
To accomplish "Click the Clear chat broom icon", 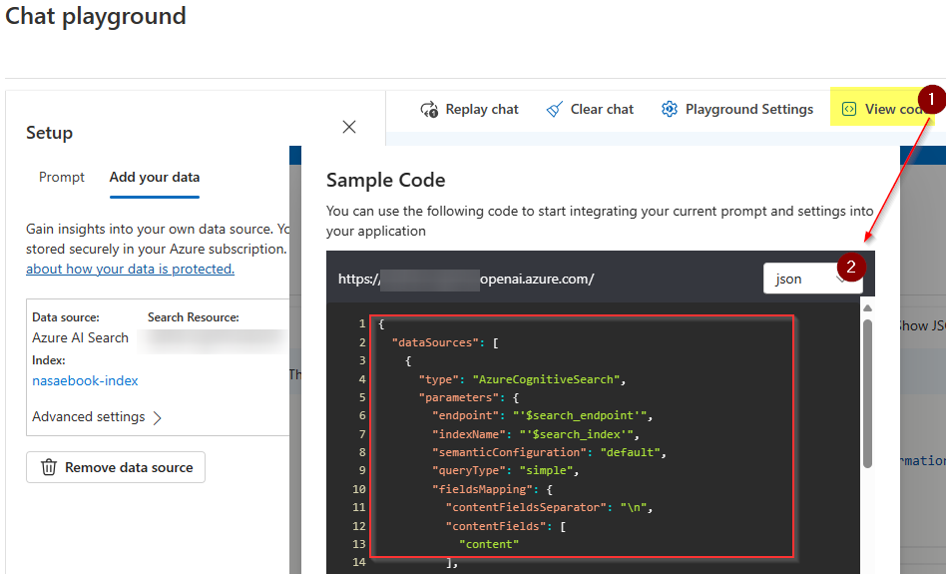I will [555, 110].
